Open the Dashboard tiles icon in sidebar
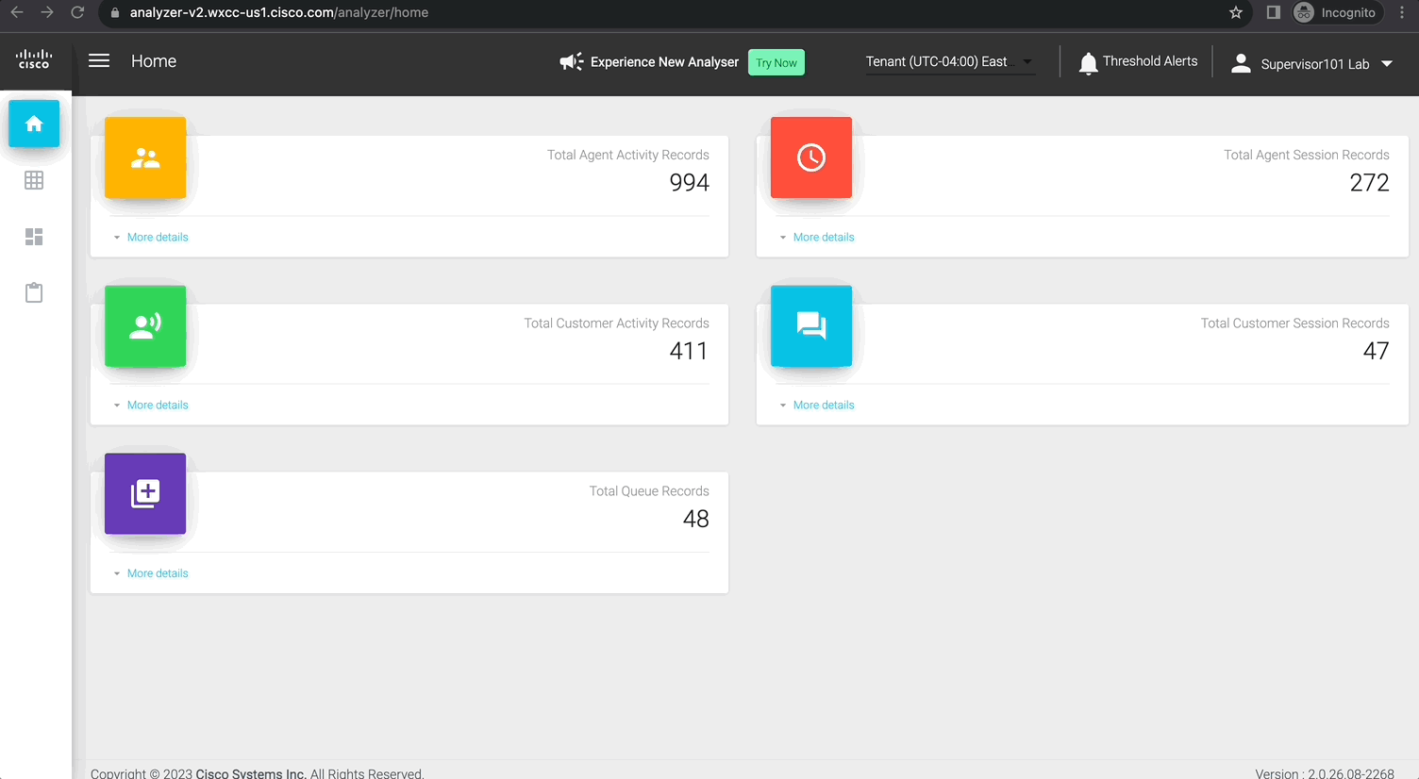This screenshot has width=1419, height=779. coord(34,237)
